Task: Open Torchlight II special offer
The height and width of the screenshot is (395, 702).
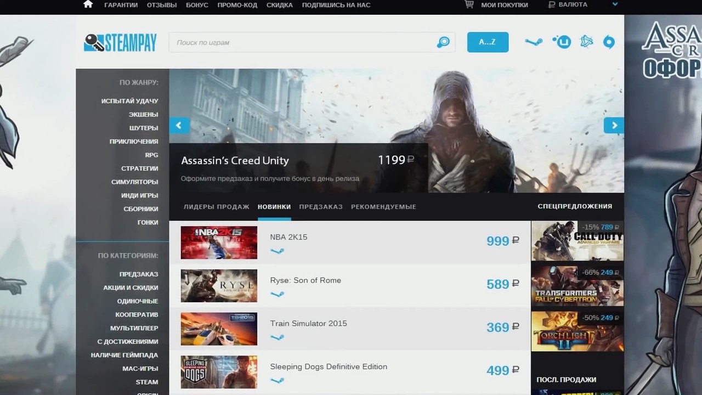Action: tap(577, 331)
